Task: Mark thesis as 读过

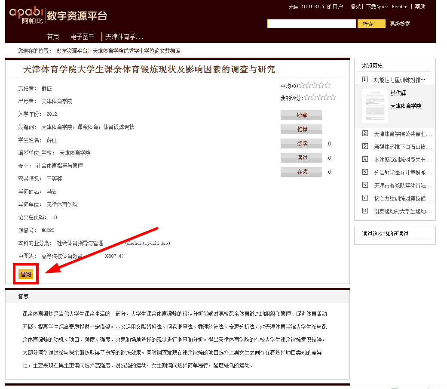Action: pyautogui.click(x=301, y=157)
